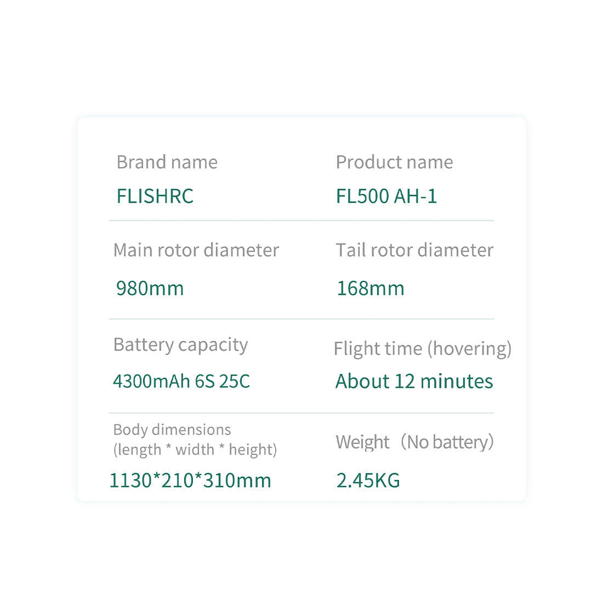Click the 'Body dimensions' heading text

172,429
